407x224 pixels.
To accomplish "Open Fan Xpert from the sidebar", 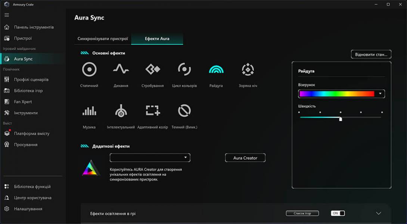I will [22, 102].
